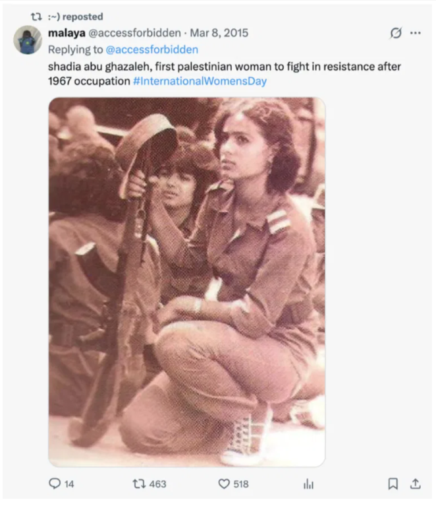Open malaya's profile avatar picture
The image size is (436, 508).
(x=28, y=40)
